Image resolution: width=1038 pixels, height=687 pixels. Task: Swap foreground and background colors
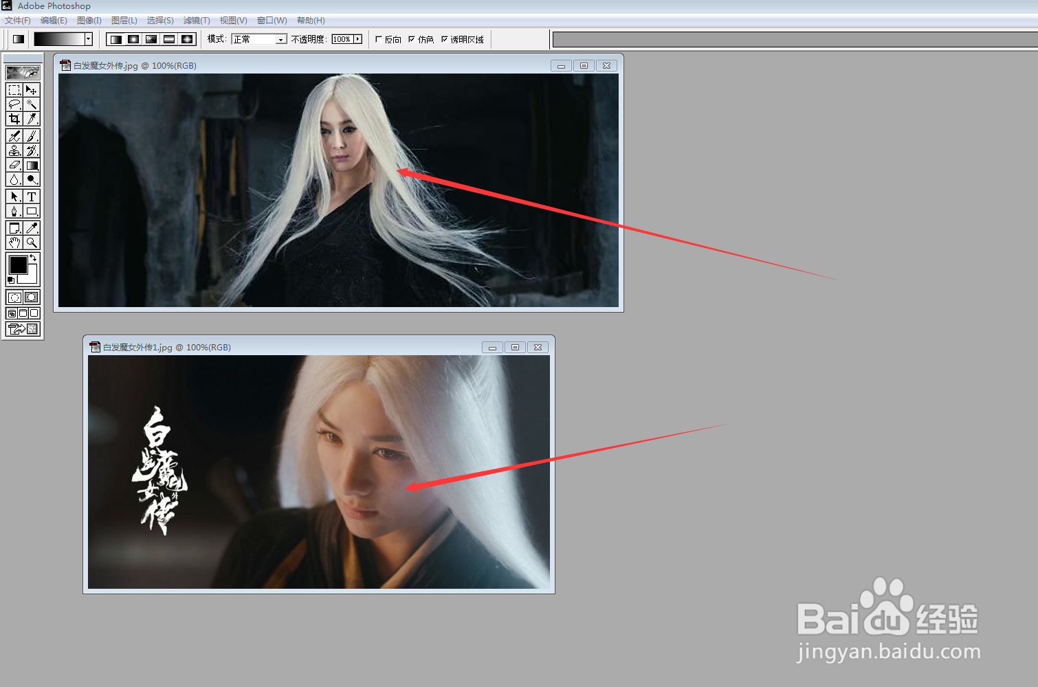[x=33, y=258]
